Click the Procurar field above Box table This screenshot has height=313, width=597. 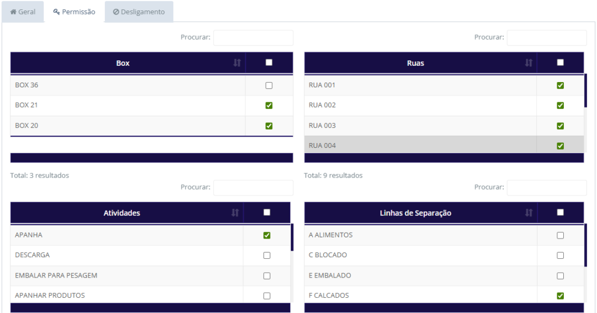[x=253, y=38]
